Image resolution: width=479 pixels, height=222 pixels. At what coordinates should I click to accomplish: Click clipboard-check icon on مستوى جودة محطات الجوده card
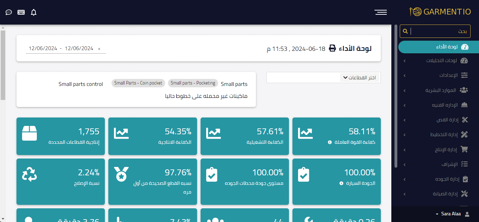pos(212,174)
